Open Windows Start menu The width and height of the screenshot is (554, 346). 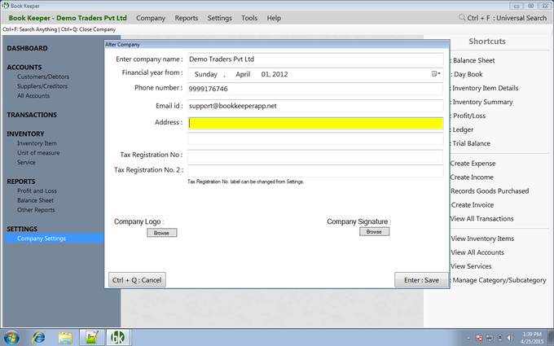(x=11, y=338)
